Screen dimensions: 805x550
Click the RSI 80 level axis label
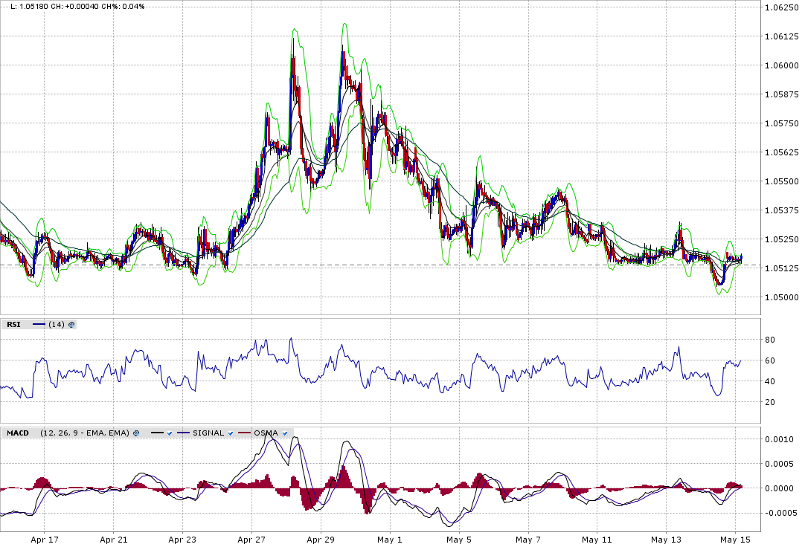(x=769, y=340)
